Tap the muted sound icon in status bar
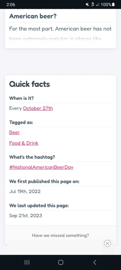The image size is (121, 270). click(x=87, y=5)
